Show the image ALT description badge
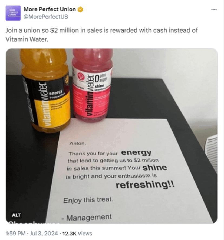 16,215
